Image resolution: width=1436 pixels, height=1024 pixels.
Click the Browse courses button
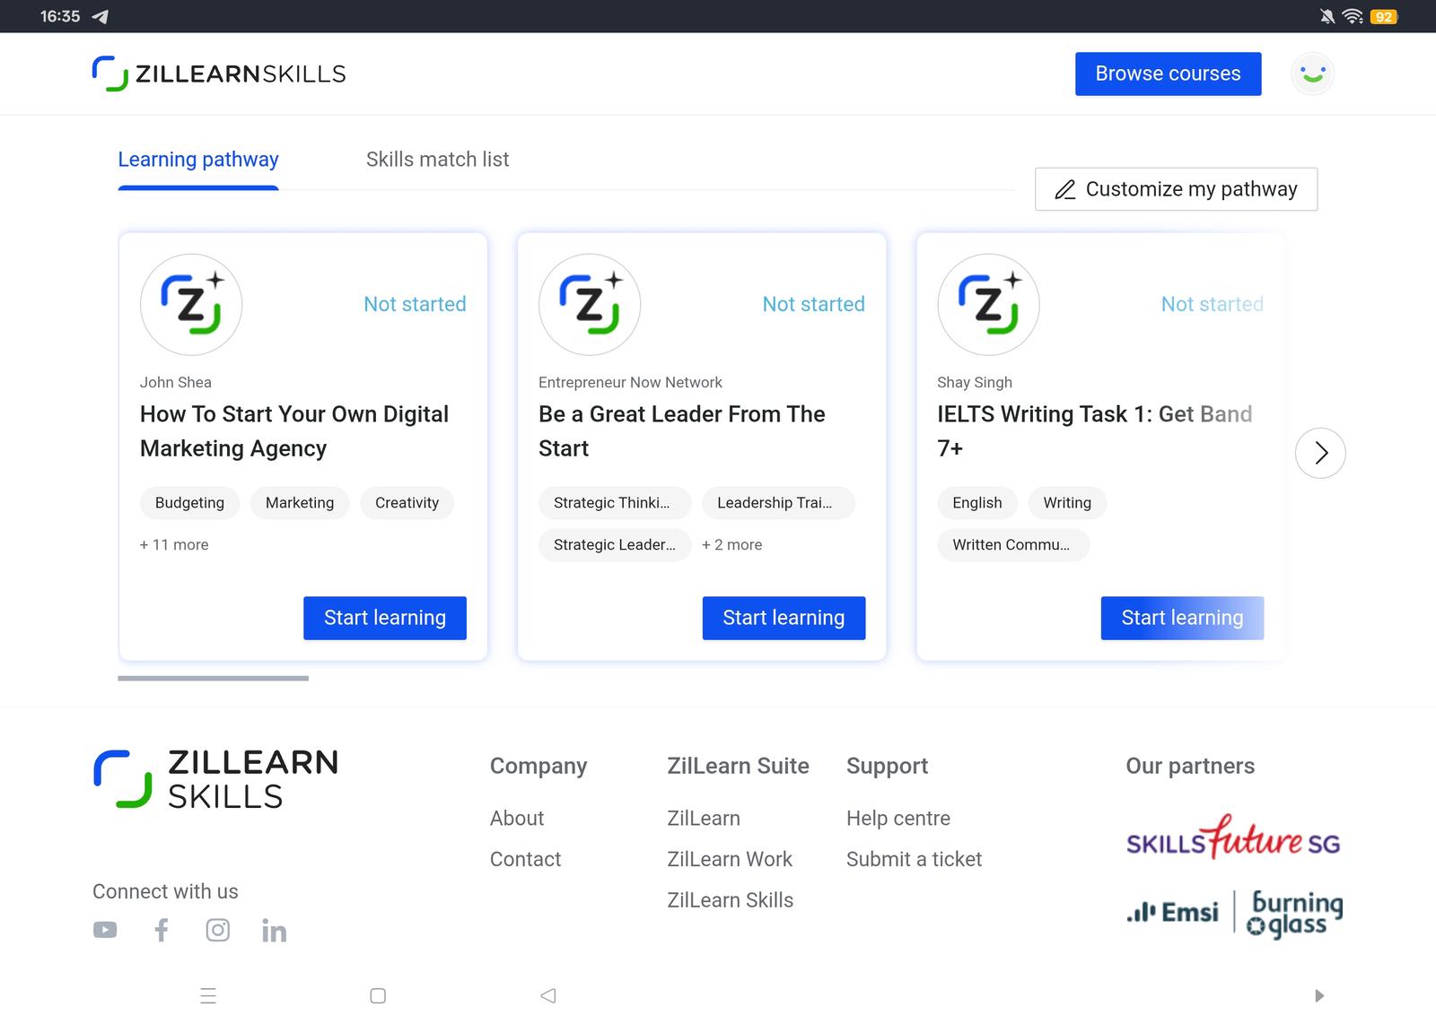[1168, 74]
